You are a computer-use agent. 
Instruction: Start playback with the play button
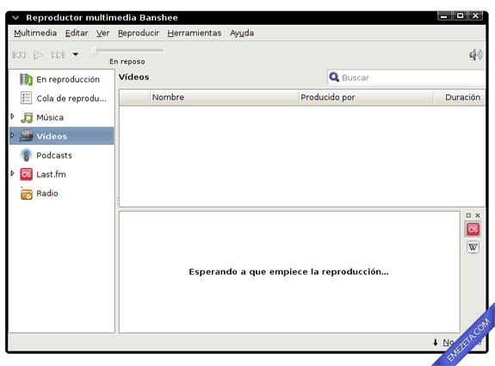pyautogui.click(x=38, y=55)
